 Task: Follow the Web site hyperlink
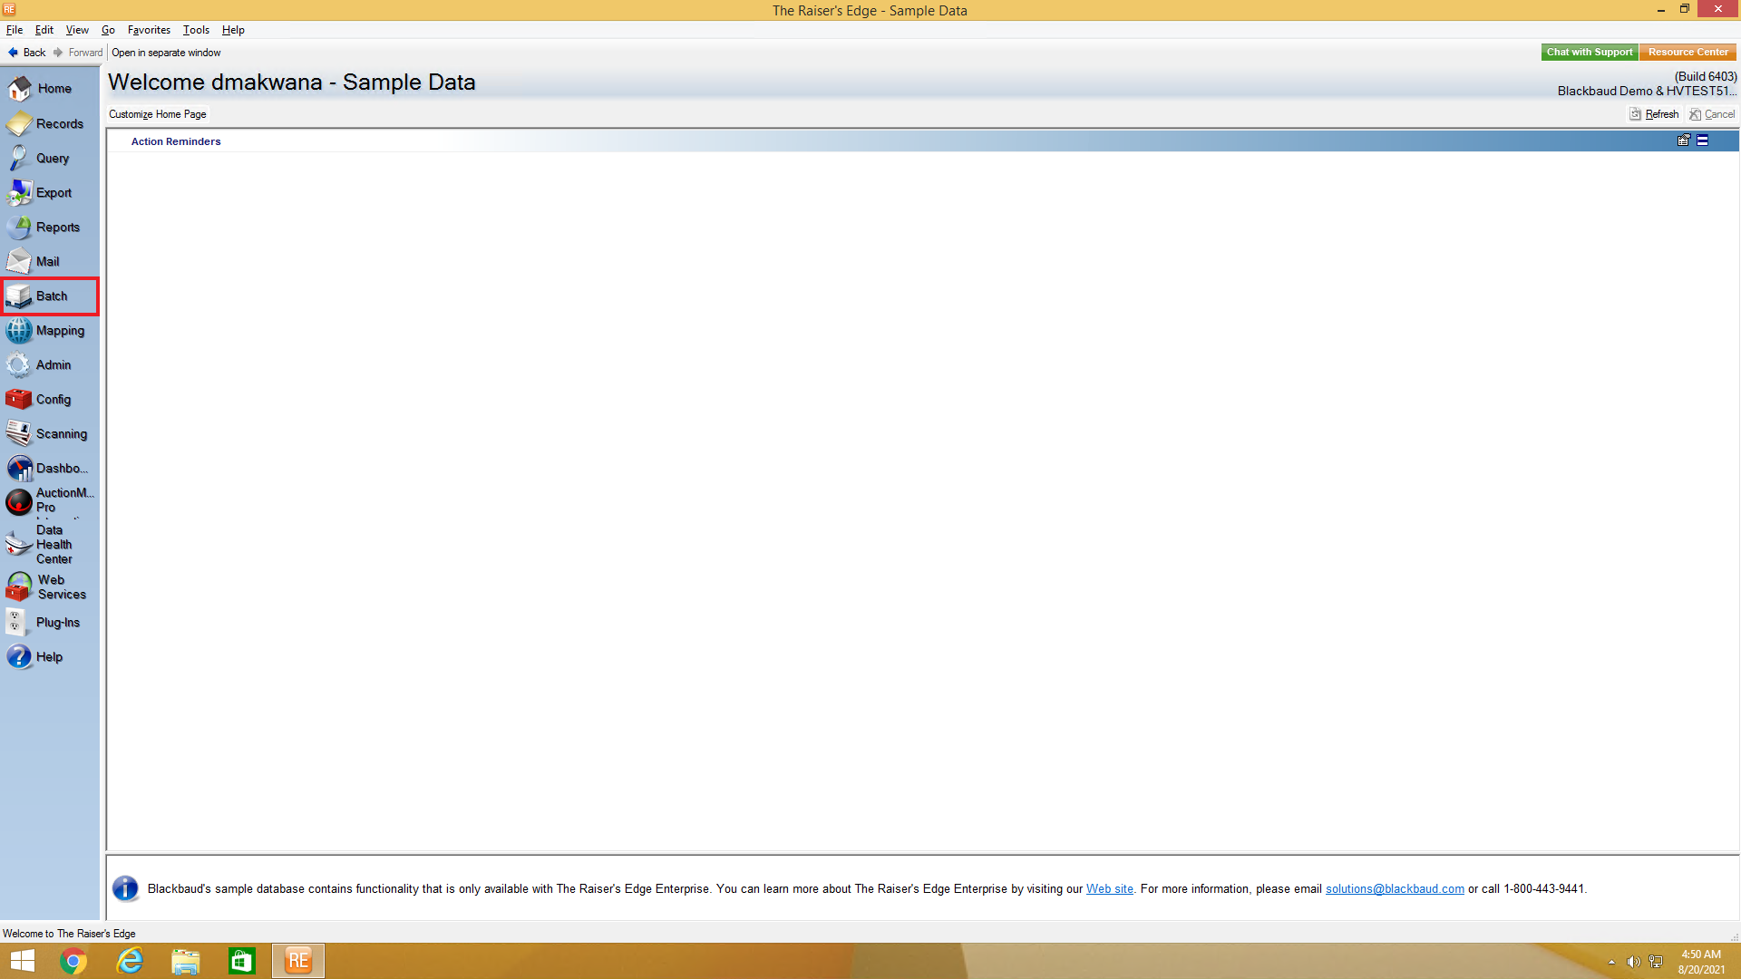point(1109,889)
